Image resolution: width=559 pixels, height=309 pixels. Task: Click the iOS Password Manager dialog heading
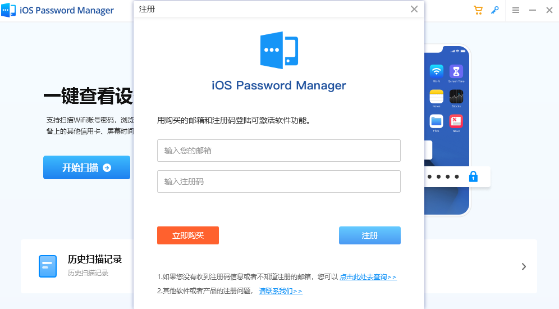[279, 85]
